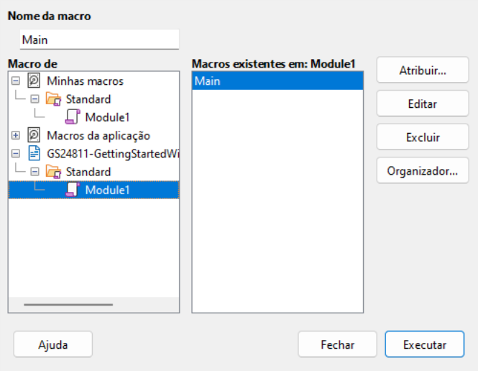Image resolution: width=478 pixels, height=371 pixels.
Task: Select highlighted Module1 label in document library
Action: pyautogui.click(x=107, y=190)
